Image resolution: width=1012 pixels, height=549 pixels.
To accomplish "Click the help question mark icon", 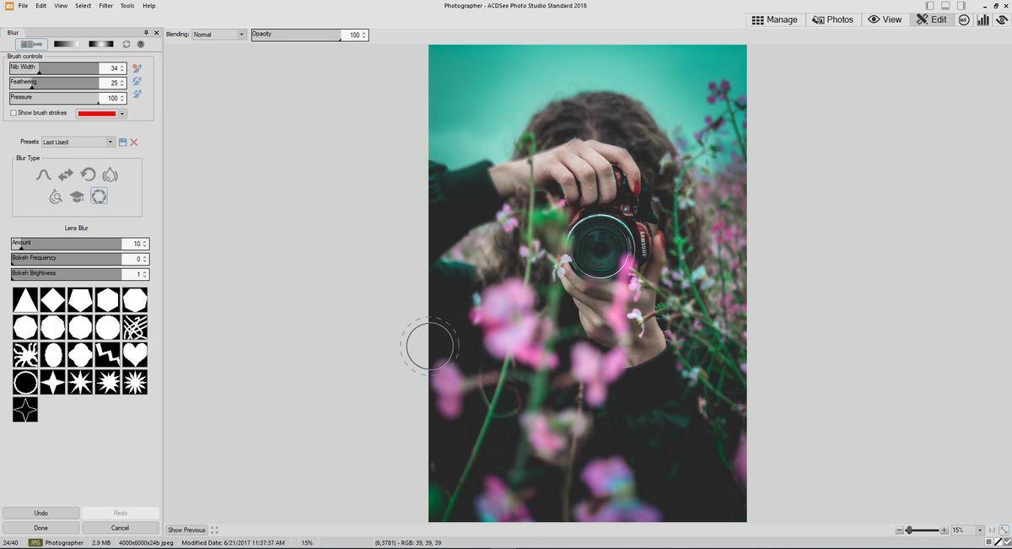I will (141, 44).
